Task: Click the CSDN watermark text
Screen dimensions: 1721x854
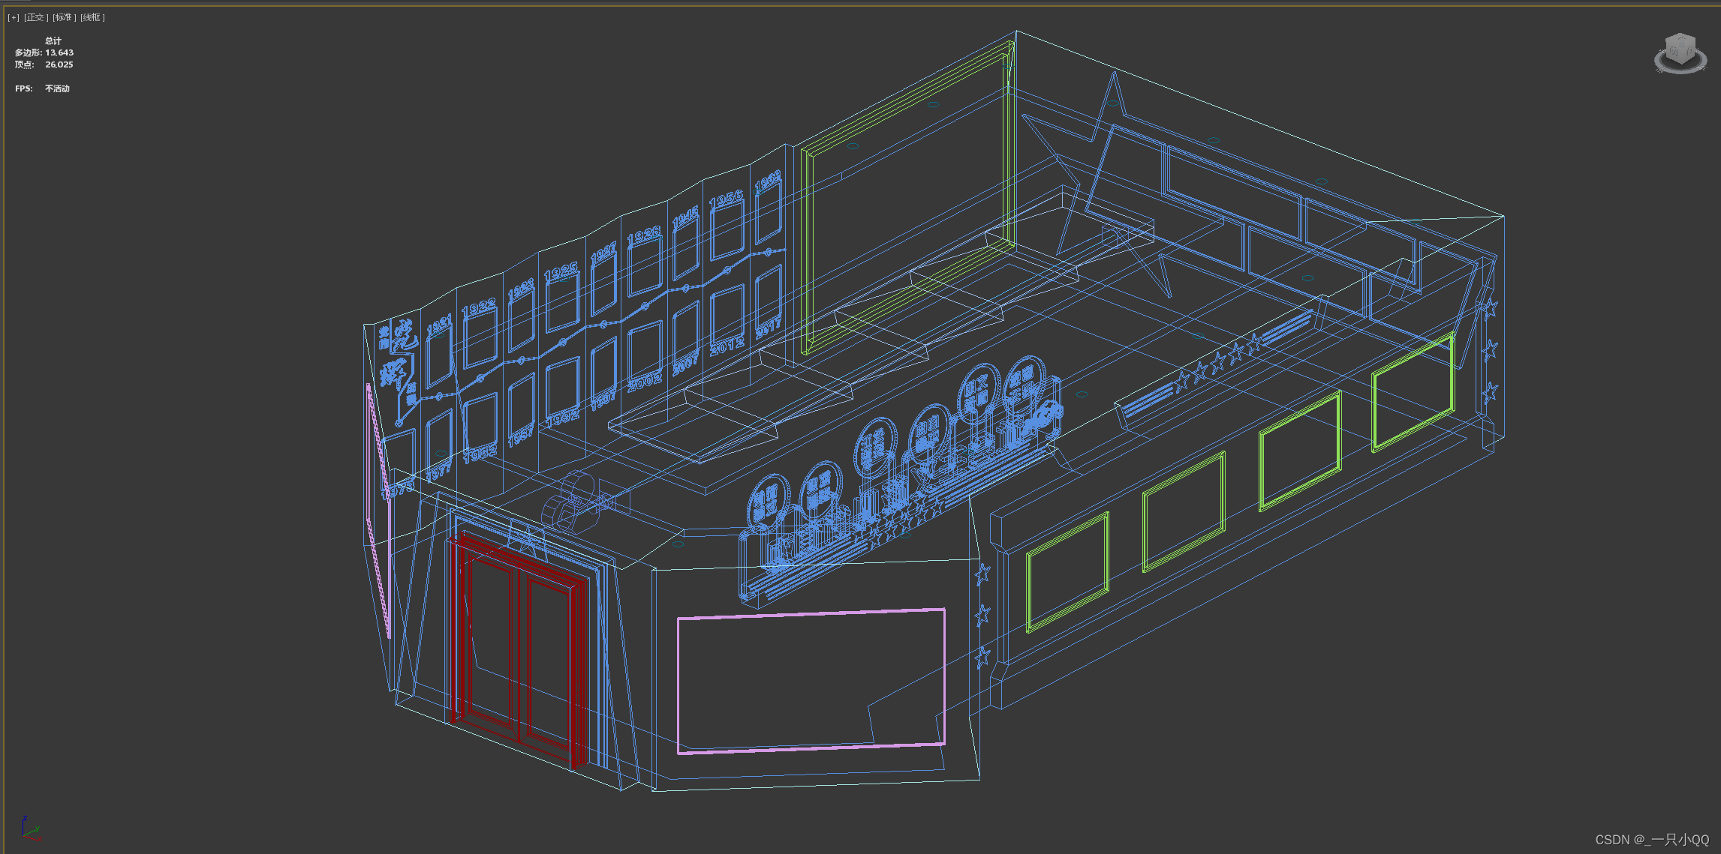Action: click(1651, 840)
